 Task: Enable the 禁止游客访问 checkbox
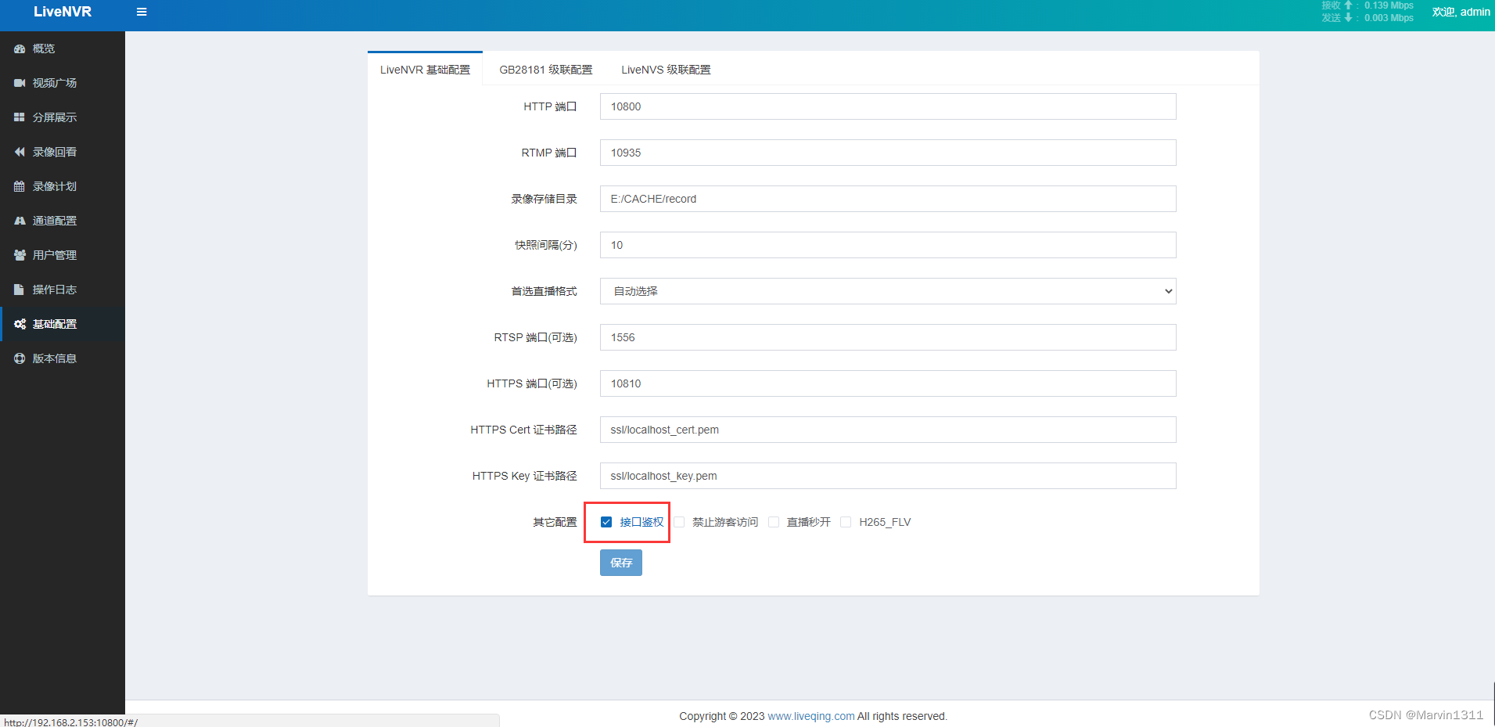pos(679,522)
